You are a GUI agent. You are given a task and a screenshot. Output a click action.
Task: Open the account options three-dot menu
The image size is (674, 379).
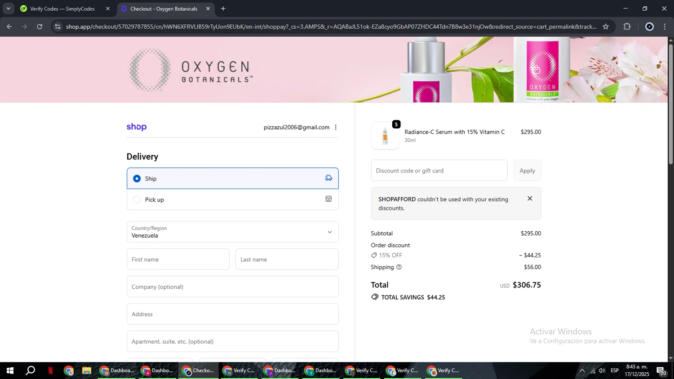tap(336, 128)
